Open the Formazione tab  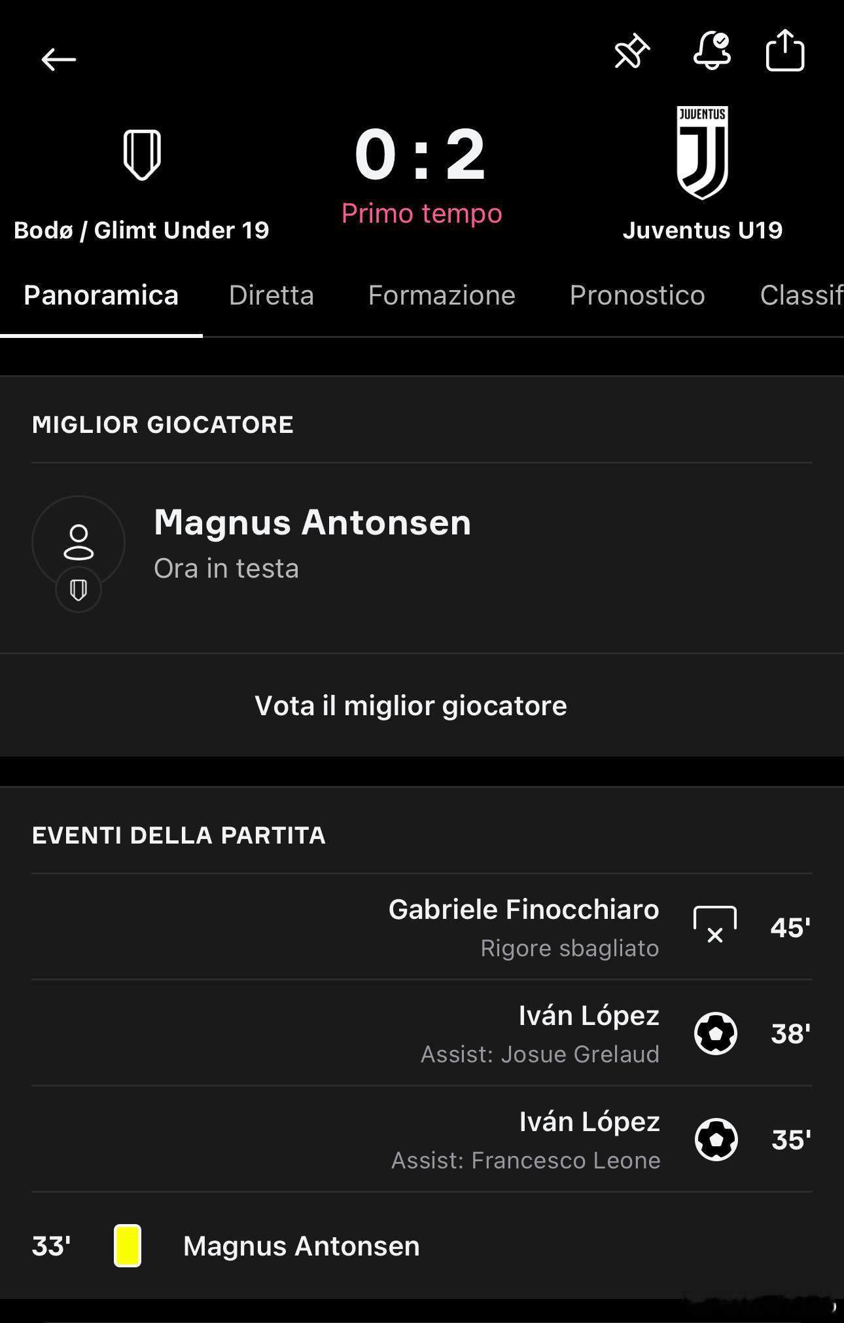point(442,295)
